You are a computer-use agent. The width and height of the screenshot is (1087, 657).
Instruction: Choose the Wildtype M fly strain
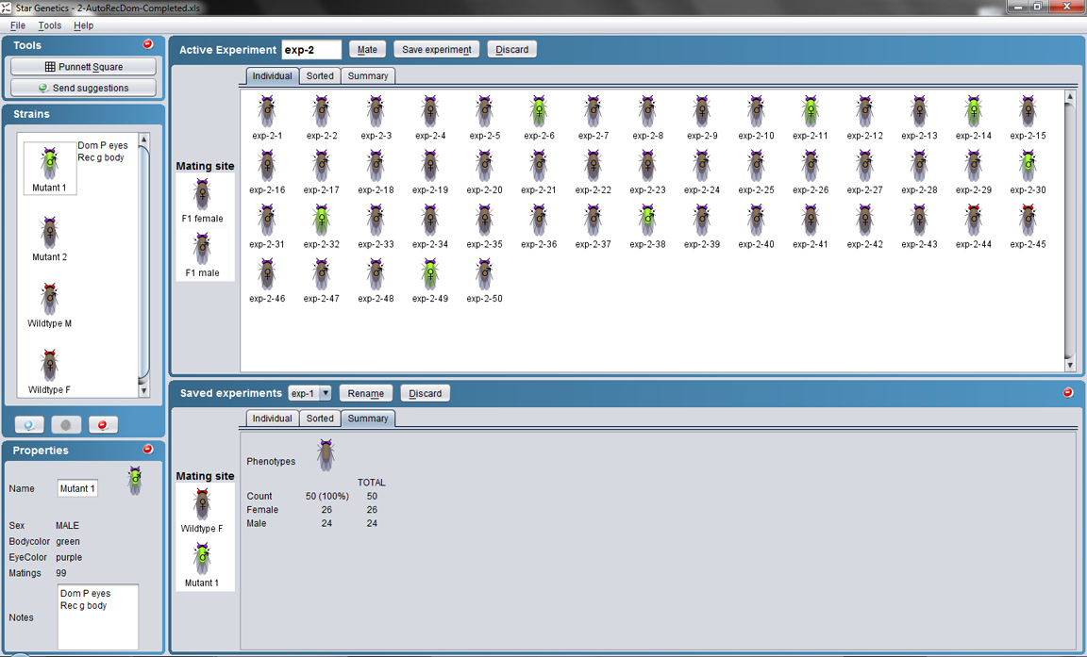[49, 299]
